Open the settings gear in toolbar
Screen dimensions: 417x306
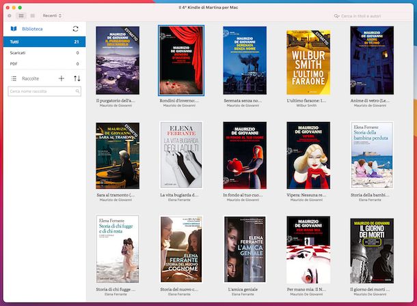(x=10, y=16)
